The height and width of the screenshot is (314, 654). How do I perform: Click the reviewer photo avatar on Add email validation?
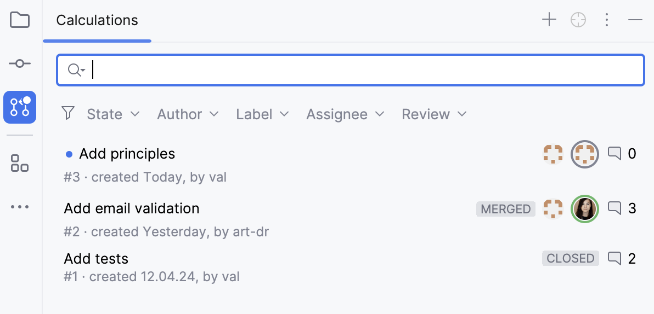point(584,208)
